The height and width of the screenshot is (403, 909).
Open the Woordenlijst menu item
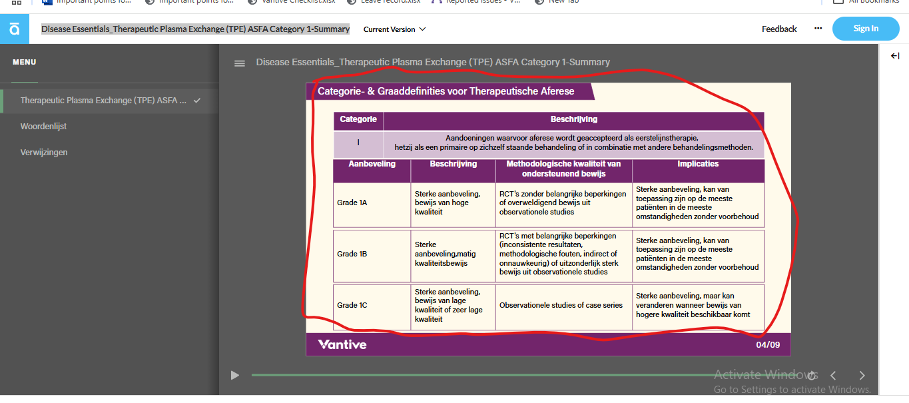[43, 127]
